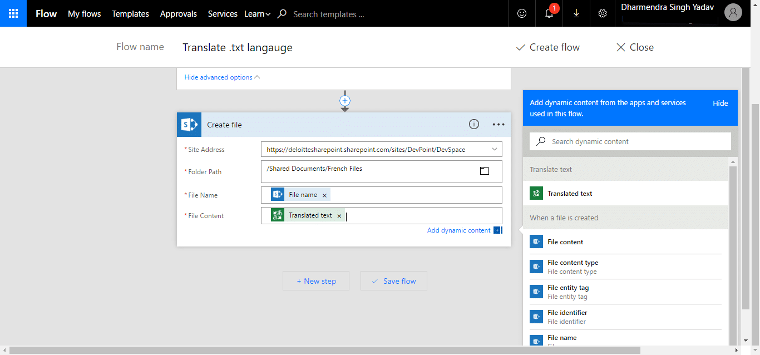Click the SharePoint icon on Create file header

pos(189,125)
